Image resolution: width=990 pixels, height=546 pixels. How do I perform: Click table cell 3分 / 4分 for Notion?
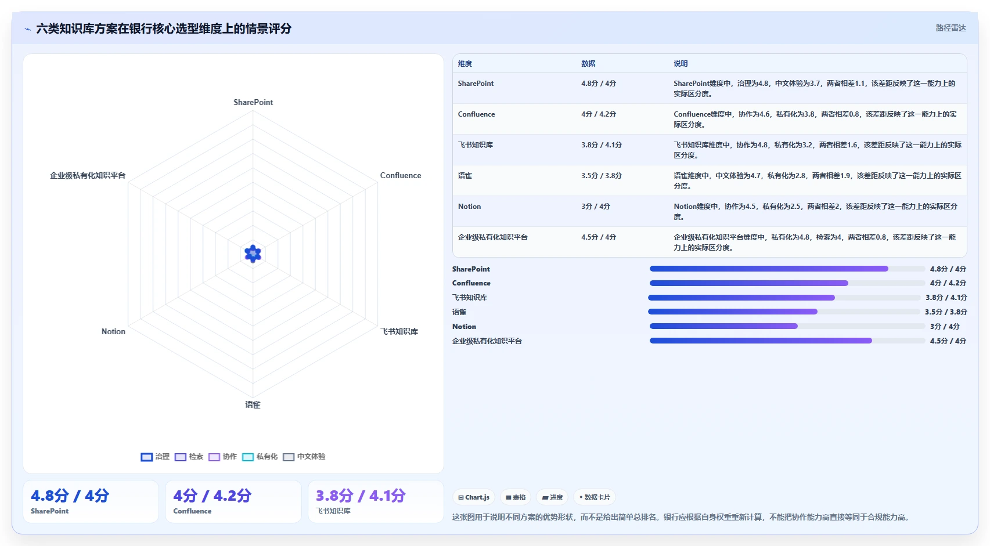coord(596,207)
